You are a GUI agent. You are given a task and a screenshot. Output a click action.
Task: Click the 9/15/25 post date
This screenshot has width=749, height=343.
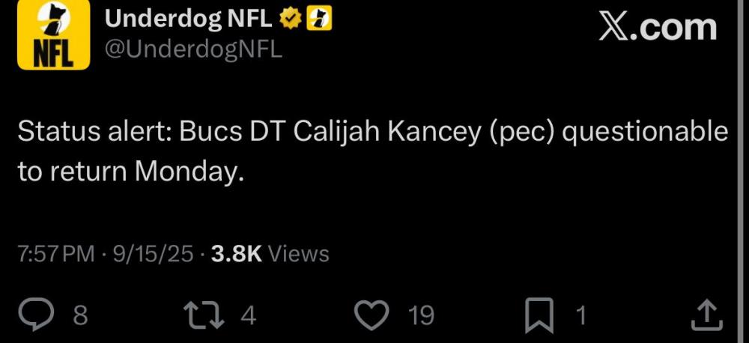(x=154, y=254)
